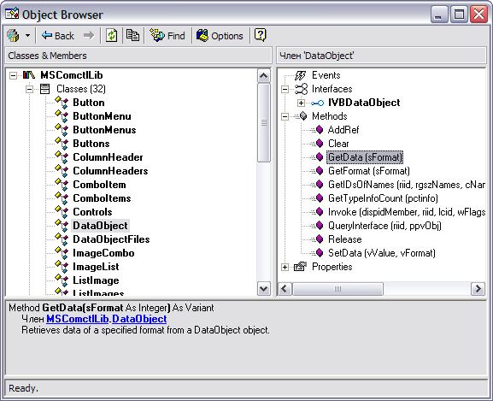Image resolution: width=493 pixels, height=401 pixels.
Task: Select the Events node
Action: 326,75
